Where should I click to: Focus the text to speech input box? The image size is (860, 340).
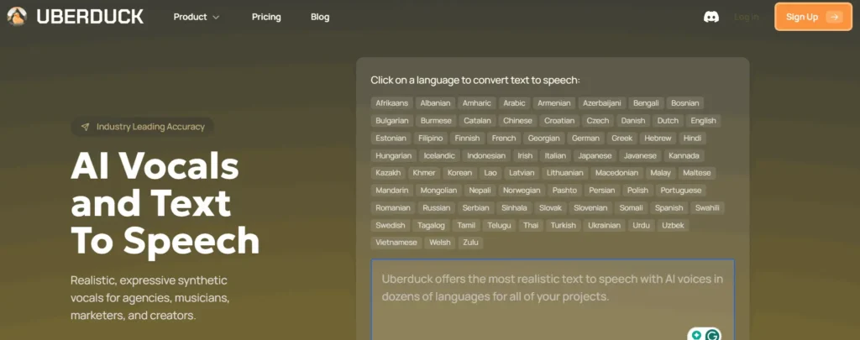tap(553, 300)
